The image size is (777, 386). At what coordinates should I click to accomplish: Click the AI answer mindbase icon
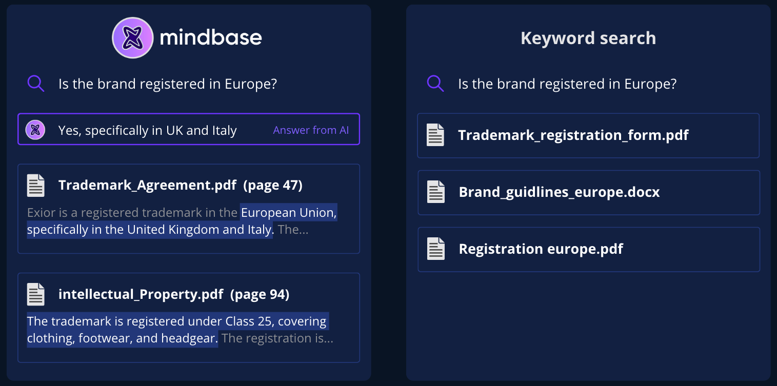[35, 130]
